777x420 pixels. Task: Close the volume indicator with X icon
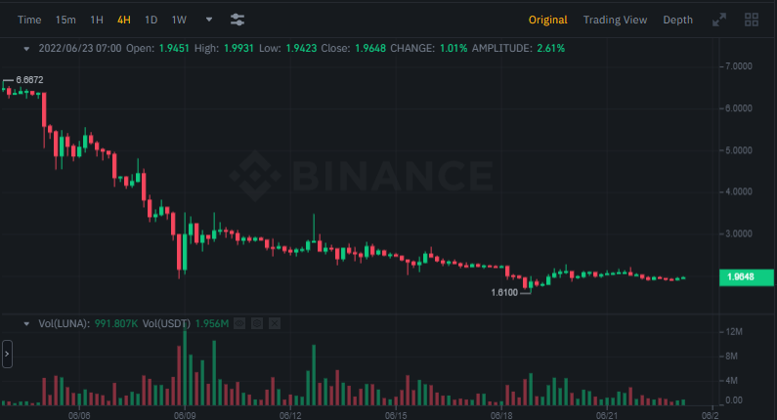tap(274, 322)
